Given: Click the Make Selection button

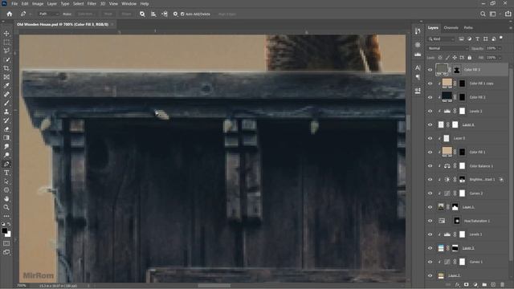Looking at the screenshot, I should click(85, 14).
